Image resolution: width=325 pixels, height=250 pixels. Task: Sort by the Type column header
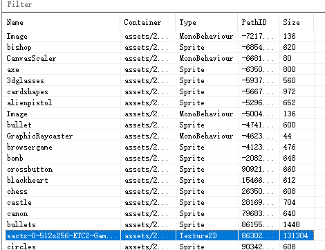pos(207,22)
